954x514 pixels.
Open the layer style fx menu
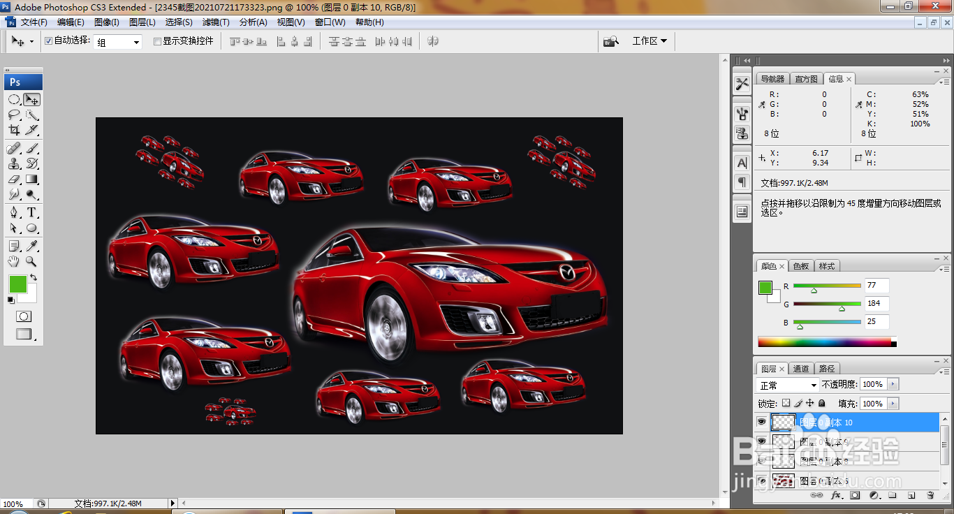pyautogui.click(x=835, y=495)
